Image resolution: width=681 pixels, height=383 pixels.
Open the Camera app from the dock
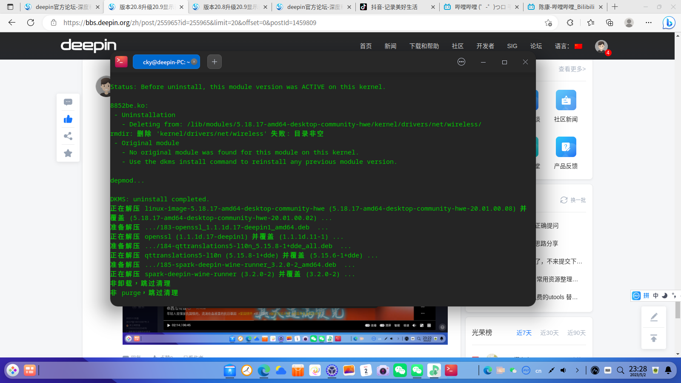383,370
